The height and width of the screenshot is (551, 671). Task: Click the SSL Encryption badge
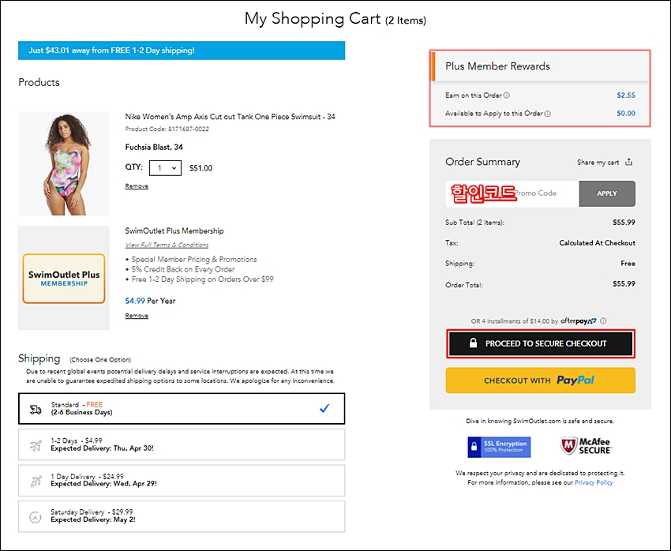[x=499, y=447]
